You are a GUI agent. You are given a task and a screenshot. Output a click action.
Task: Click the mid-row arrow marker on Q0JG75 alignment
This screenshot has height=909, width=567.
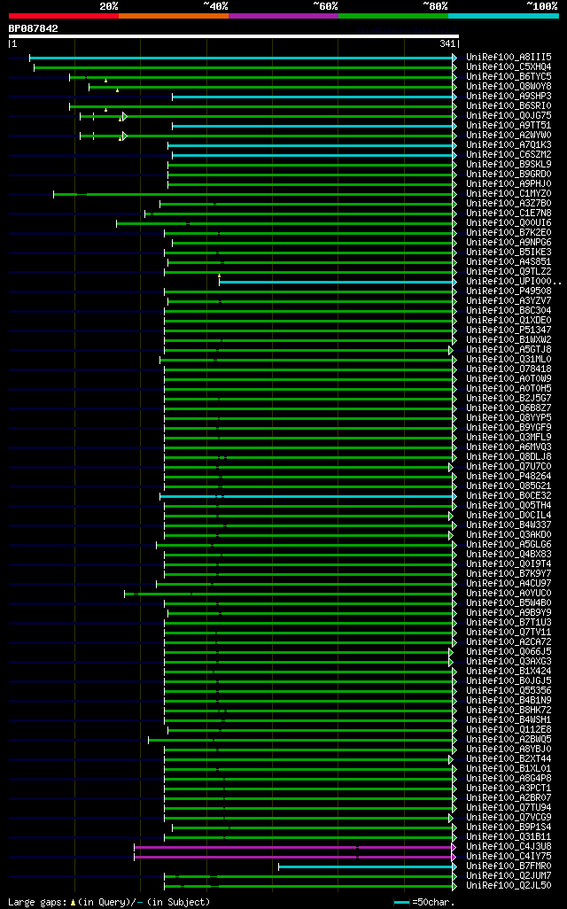(x=125, y=117)
